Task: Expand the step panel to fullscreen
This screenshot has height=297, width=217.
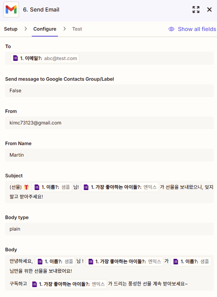Action: coord(196,10)
